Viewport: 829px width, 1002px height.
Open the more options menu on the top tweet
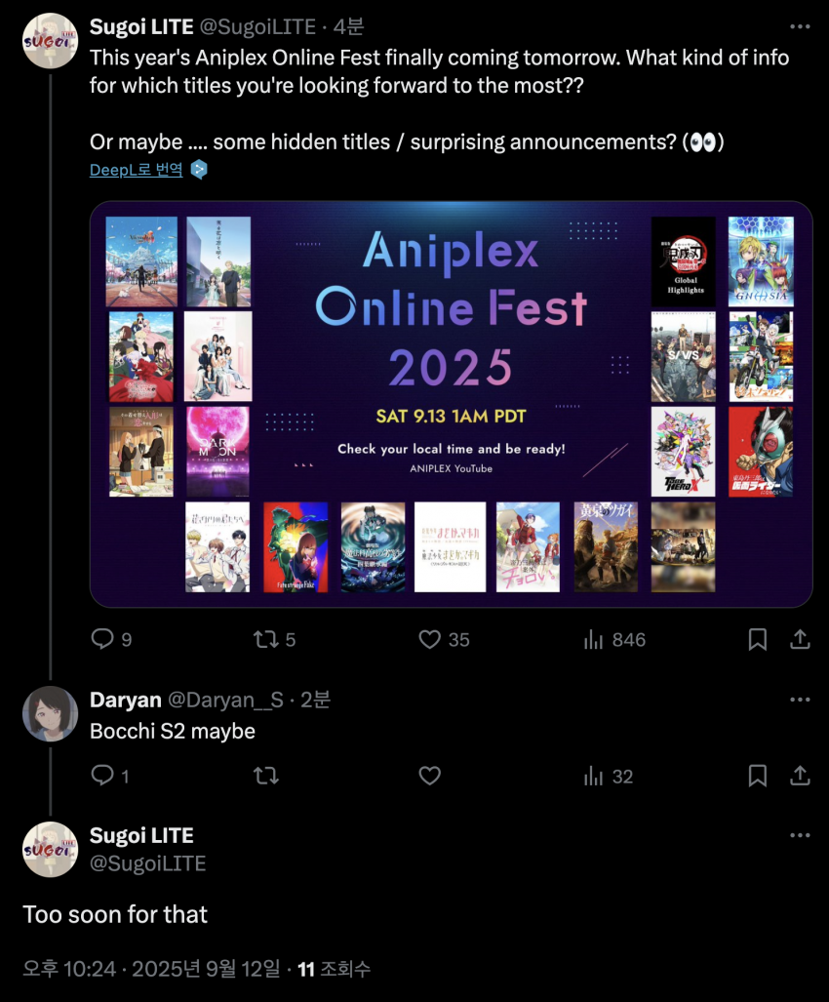tap(800, 26)
